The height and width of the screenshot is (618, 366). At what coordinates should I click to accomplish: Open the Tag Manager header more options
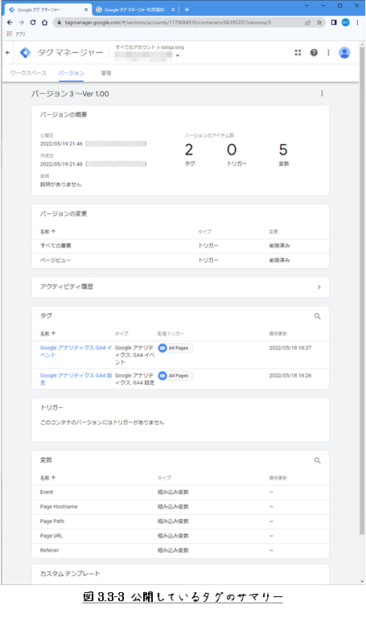328,52
